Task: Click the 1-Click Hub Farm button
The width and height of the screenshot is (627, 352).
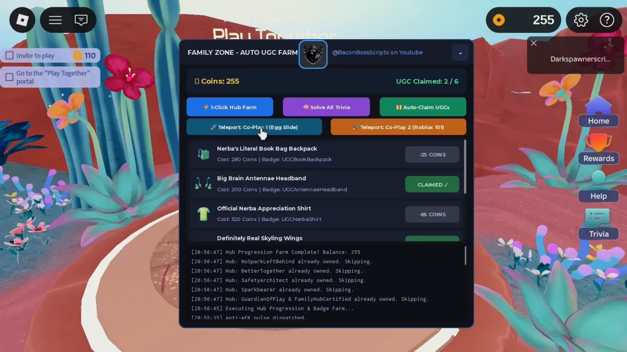Action: (230, 107)
